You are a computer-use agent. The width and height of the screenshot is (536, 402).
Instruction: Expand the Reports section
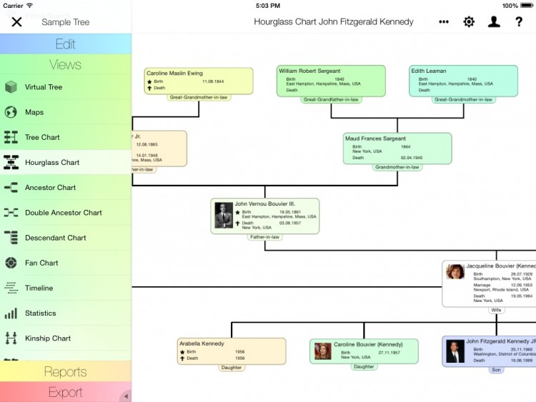pos(66,371)
